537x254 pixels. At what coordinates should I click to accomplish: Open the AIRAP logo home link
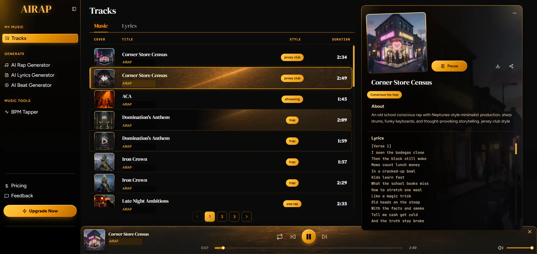pos(36,9)
